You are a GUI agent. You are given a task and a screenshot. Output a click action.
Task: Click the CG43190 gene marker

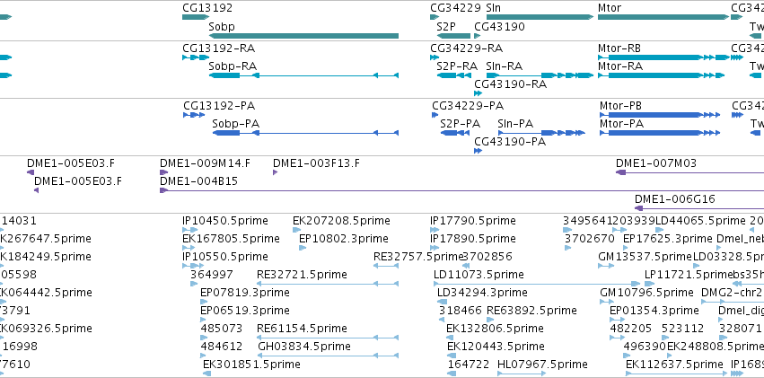coord(477,36)
